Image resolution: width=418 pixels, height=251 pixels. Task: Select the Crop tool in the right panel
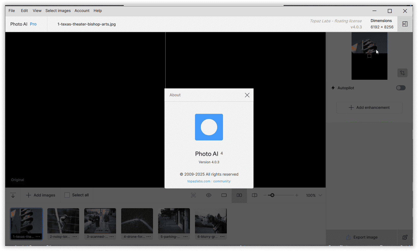click(x=402, y=73)
